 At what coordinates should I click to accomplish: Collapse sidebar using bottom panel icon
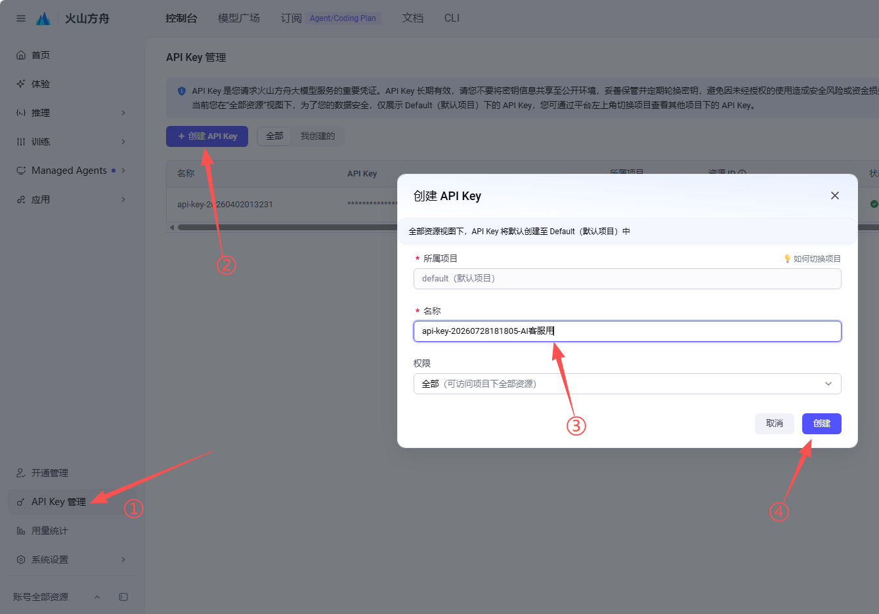click(x=123, y=597)
